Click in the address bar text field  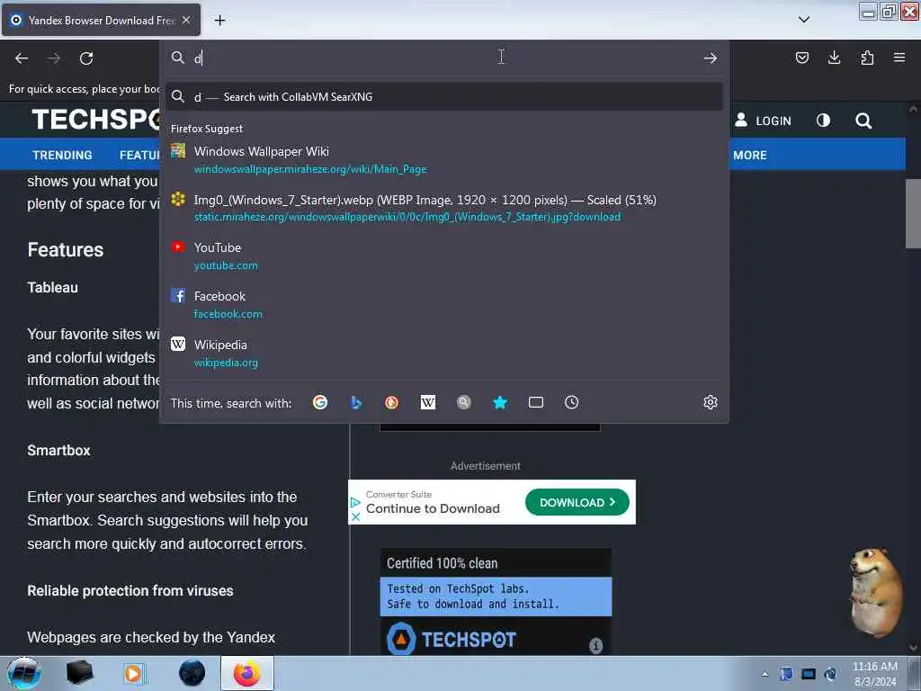[444, 58]
